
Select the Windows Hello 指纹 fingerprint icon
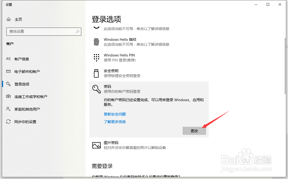coord(96,42)
